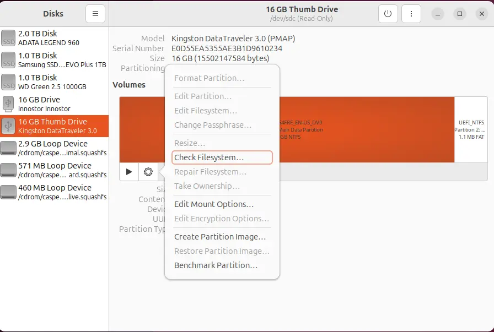This screenshot has height=332, width=494.
Task: Select the 16 GB Drive Innostor
Action: click(54, 104)
